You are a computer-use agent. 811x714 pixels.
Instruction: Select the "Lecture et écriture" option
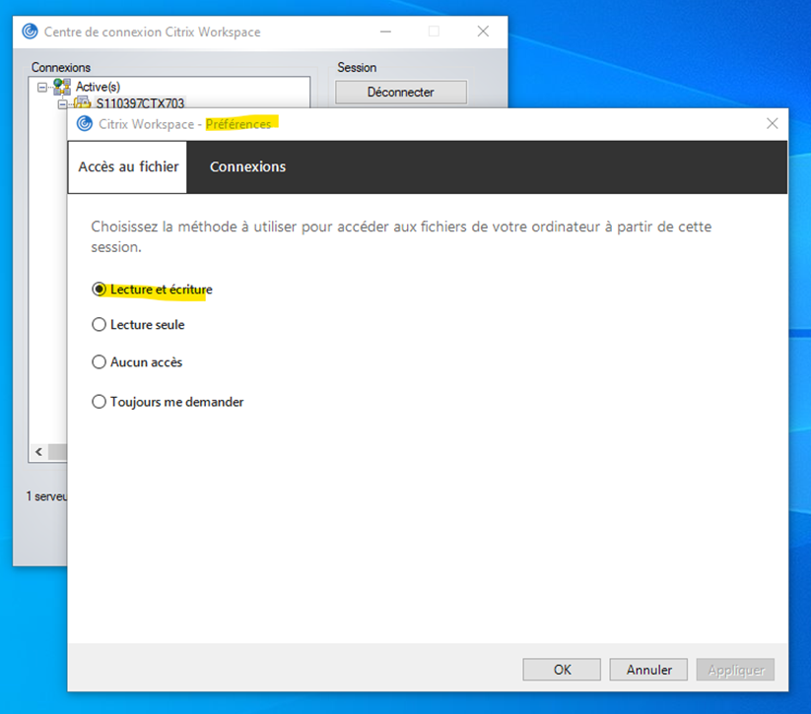99,290
